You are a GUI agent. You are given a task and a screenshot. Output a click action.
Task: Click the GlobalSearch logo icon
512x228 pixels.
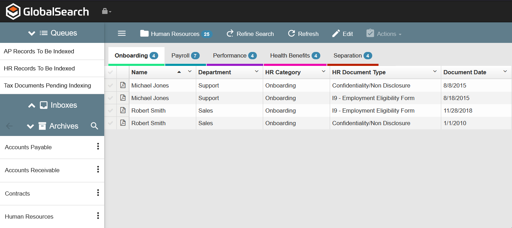[13, 12]
